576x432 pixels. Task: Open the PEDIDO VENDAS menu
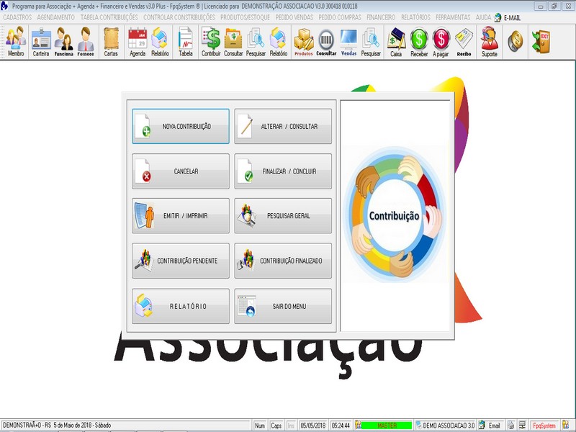pyautogui.click(x=294, y=17)
